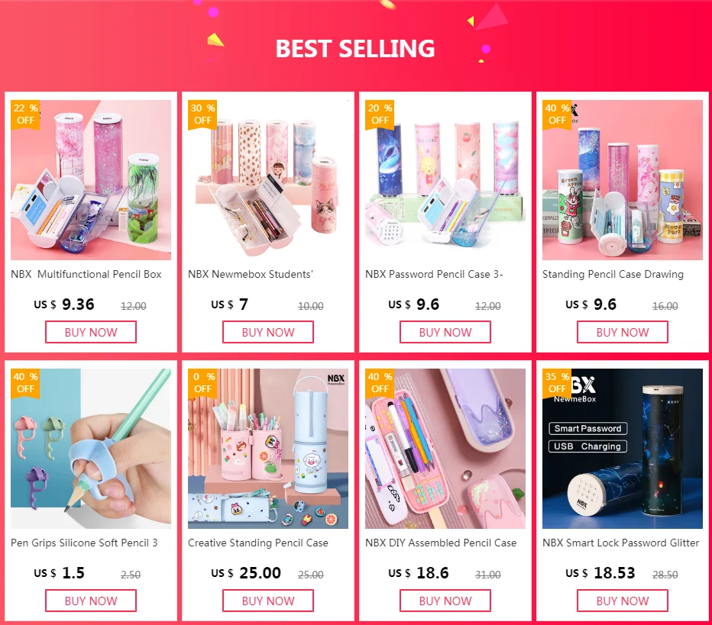This screenshot has width=712, height=625.
Task: Click BUY NOW under NBX Newmebox Students'
Action: click(x=268, y=332)
